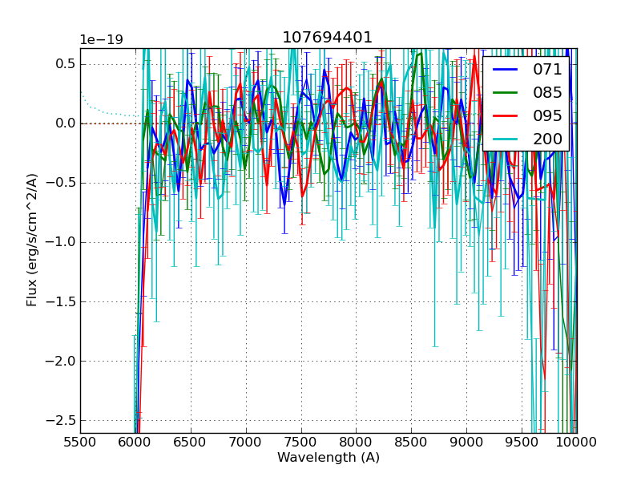Click the Flux y-axis label

tap(32, 240)
